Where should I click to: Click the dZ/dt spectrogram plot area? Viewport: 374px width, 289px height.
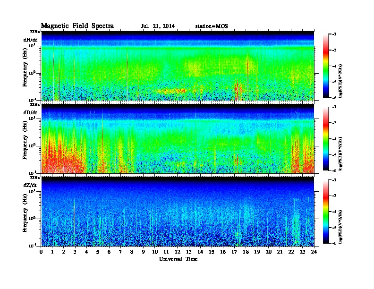[178, 212]
